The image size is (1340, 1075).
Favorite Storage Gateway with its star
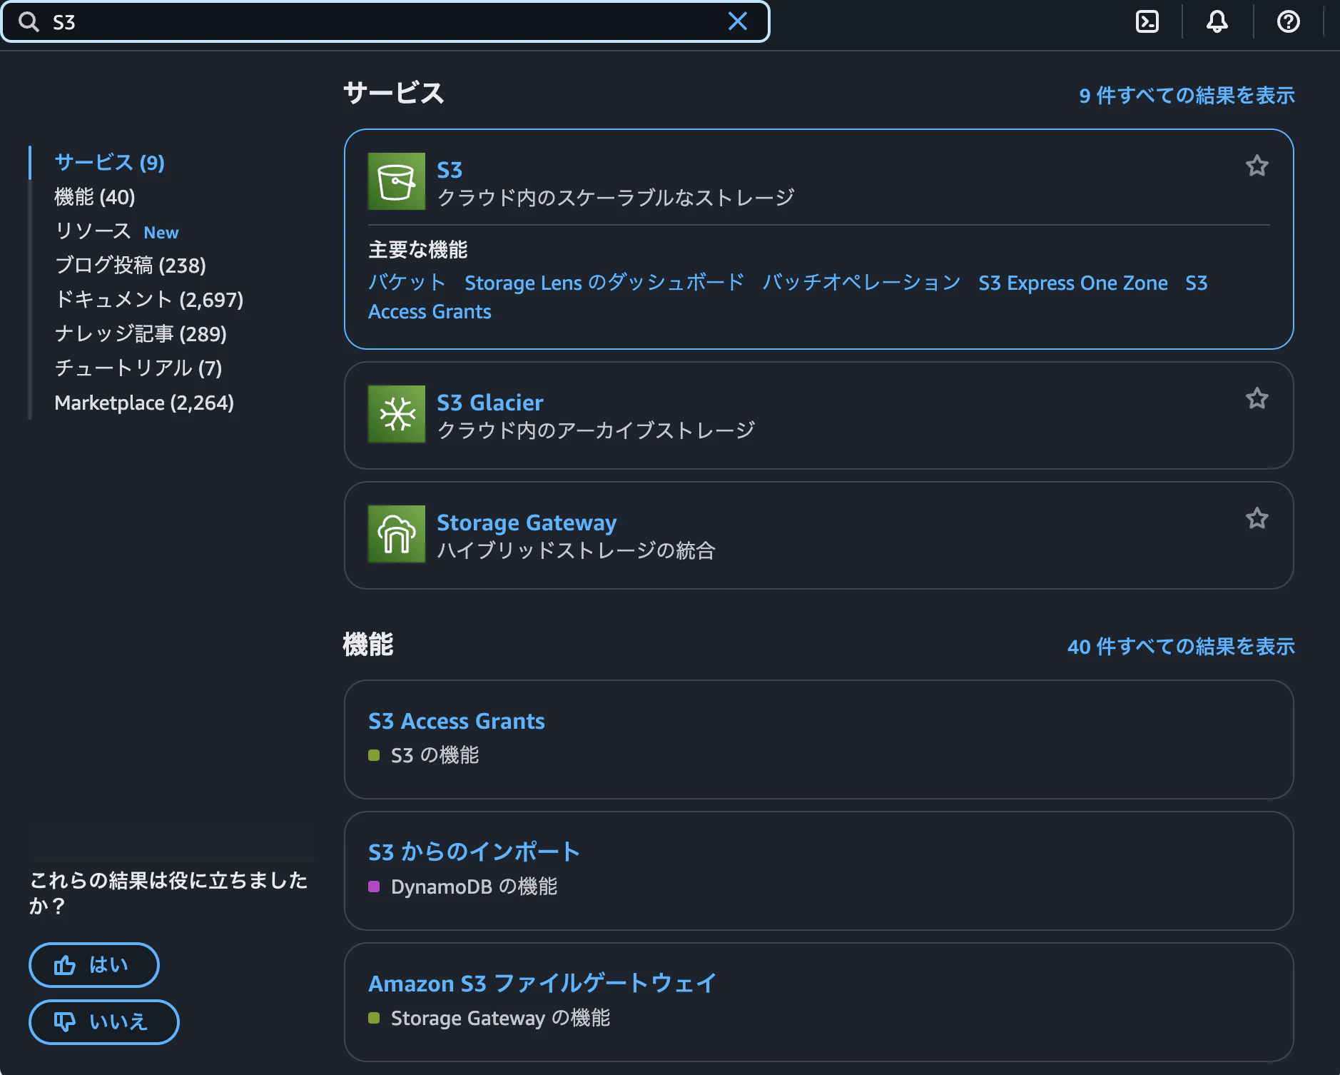(1257, 518)
